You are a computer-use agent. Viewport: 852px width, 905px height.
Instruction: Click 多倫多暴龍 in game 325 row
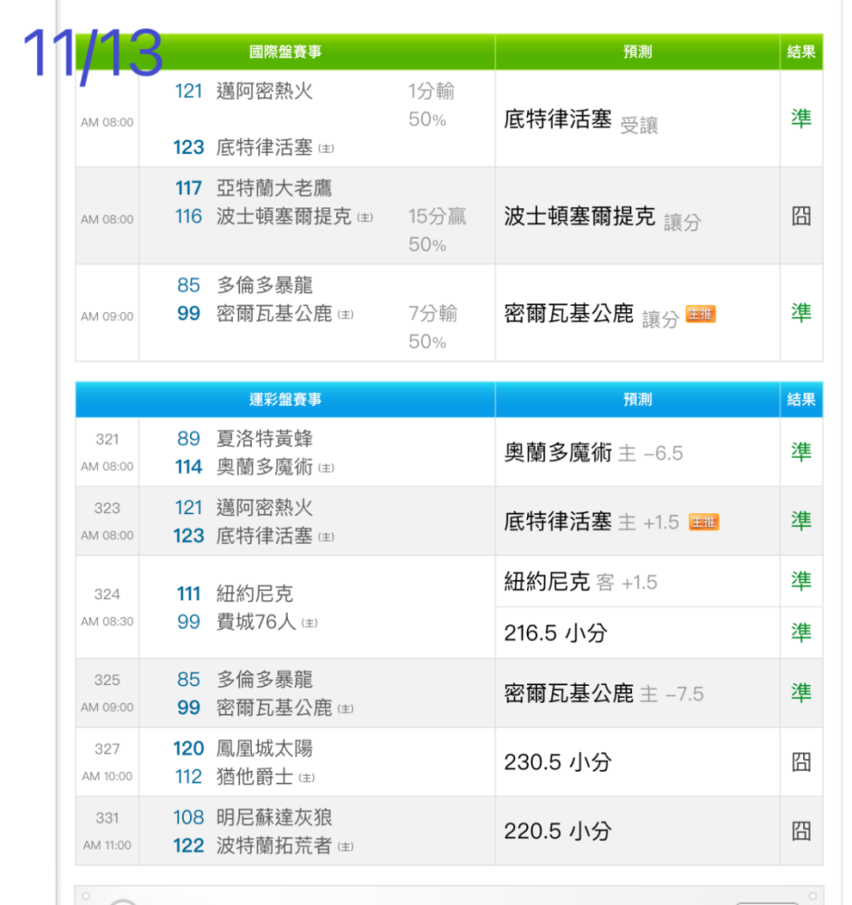coord(264,680)
